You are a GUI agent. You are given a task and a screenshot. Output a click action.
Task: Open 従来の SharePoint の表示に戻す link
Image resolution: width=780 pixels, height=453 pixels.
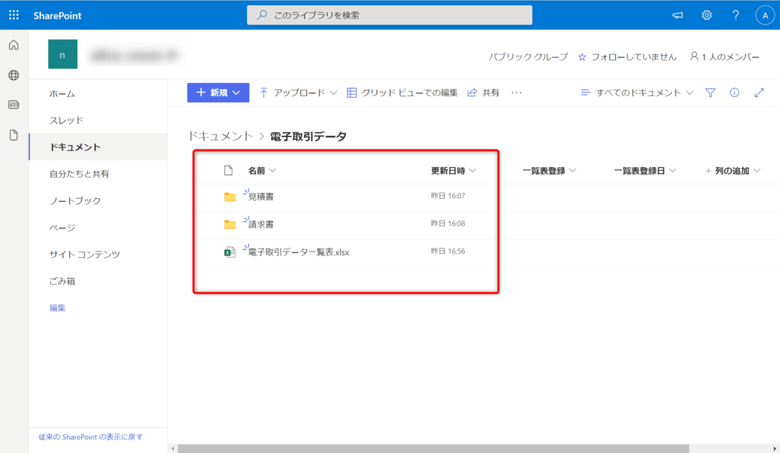tap(90, 437)
